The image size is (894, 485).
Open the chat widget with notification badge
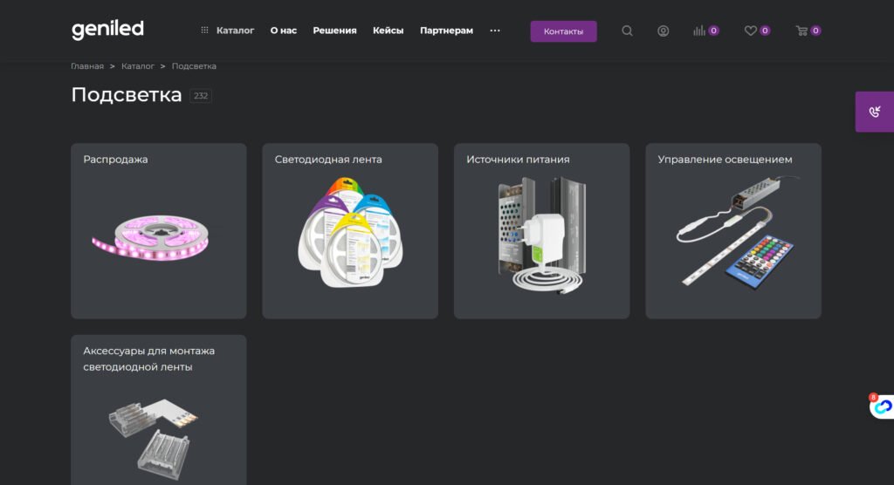[x=882, y=406]
